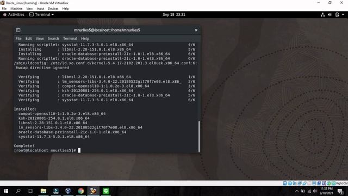This screenshot has width=348, height=196.
Task: Click the 'hwcap directive ignored' line
Action: [42, 68]
